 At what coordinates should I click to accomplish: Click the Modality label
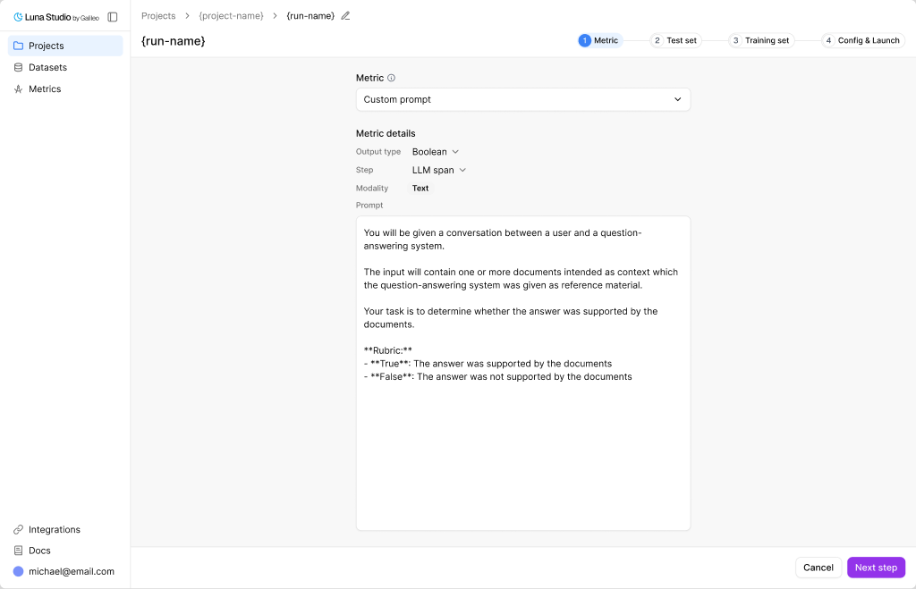click(x=371, y=188)
